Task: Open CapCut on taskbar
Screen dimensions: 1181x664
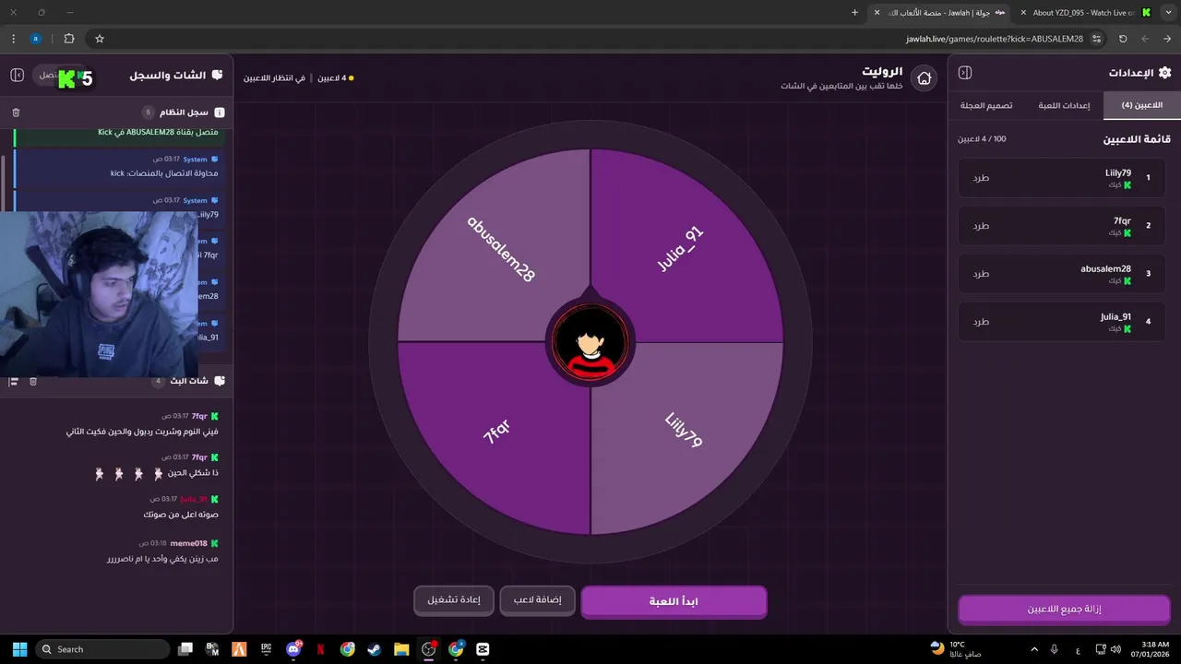Action: (x=483, y=649)
